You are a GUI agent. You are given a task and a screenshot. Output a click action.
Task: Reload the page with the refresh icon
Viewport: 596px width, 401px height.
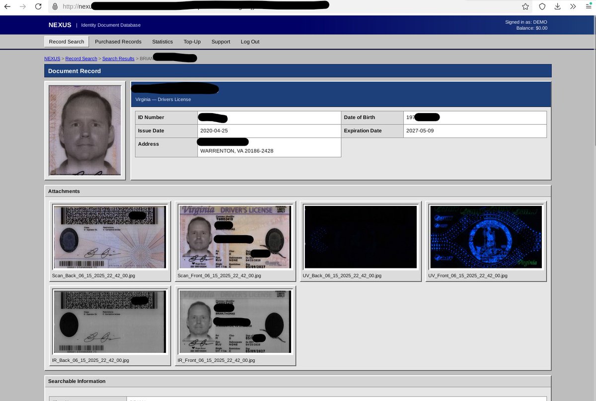38,6
